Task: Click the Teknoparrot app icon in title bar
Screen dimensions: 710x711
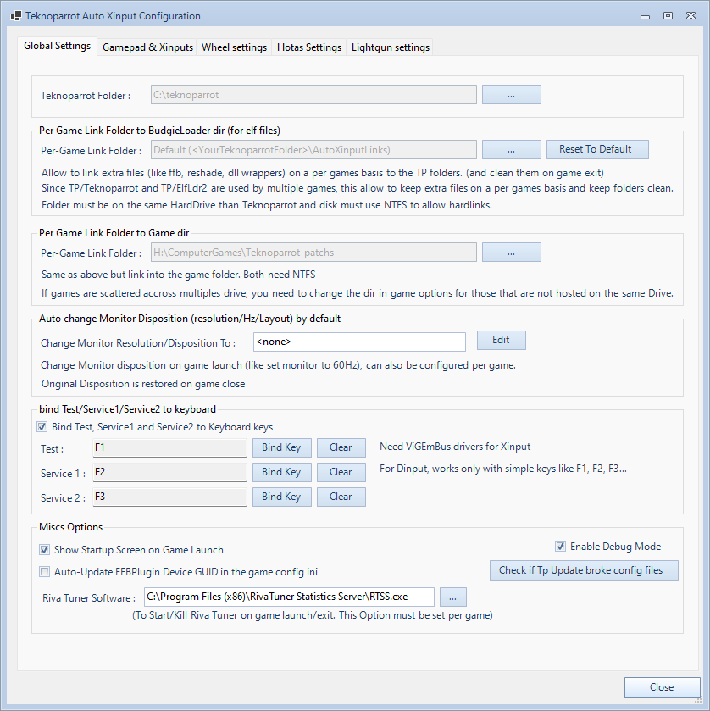Action: (x=16, y=16)
